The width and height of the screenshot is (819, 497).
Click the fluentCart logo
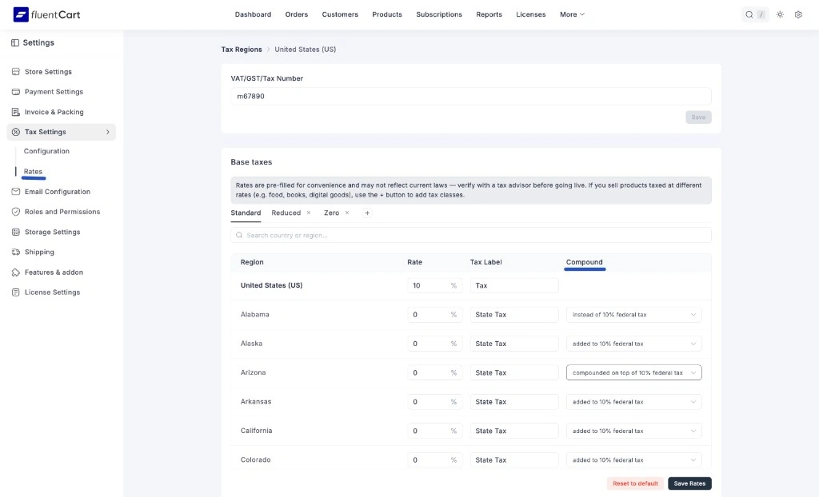pyautogui.click(x=46, y=14)
